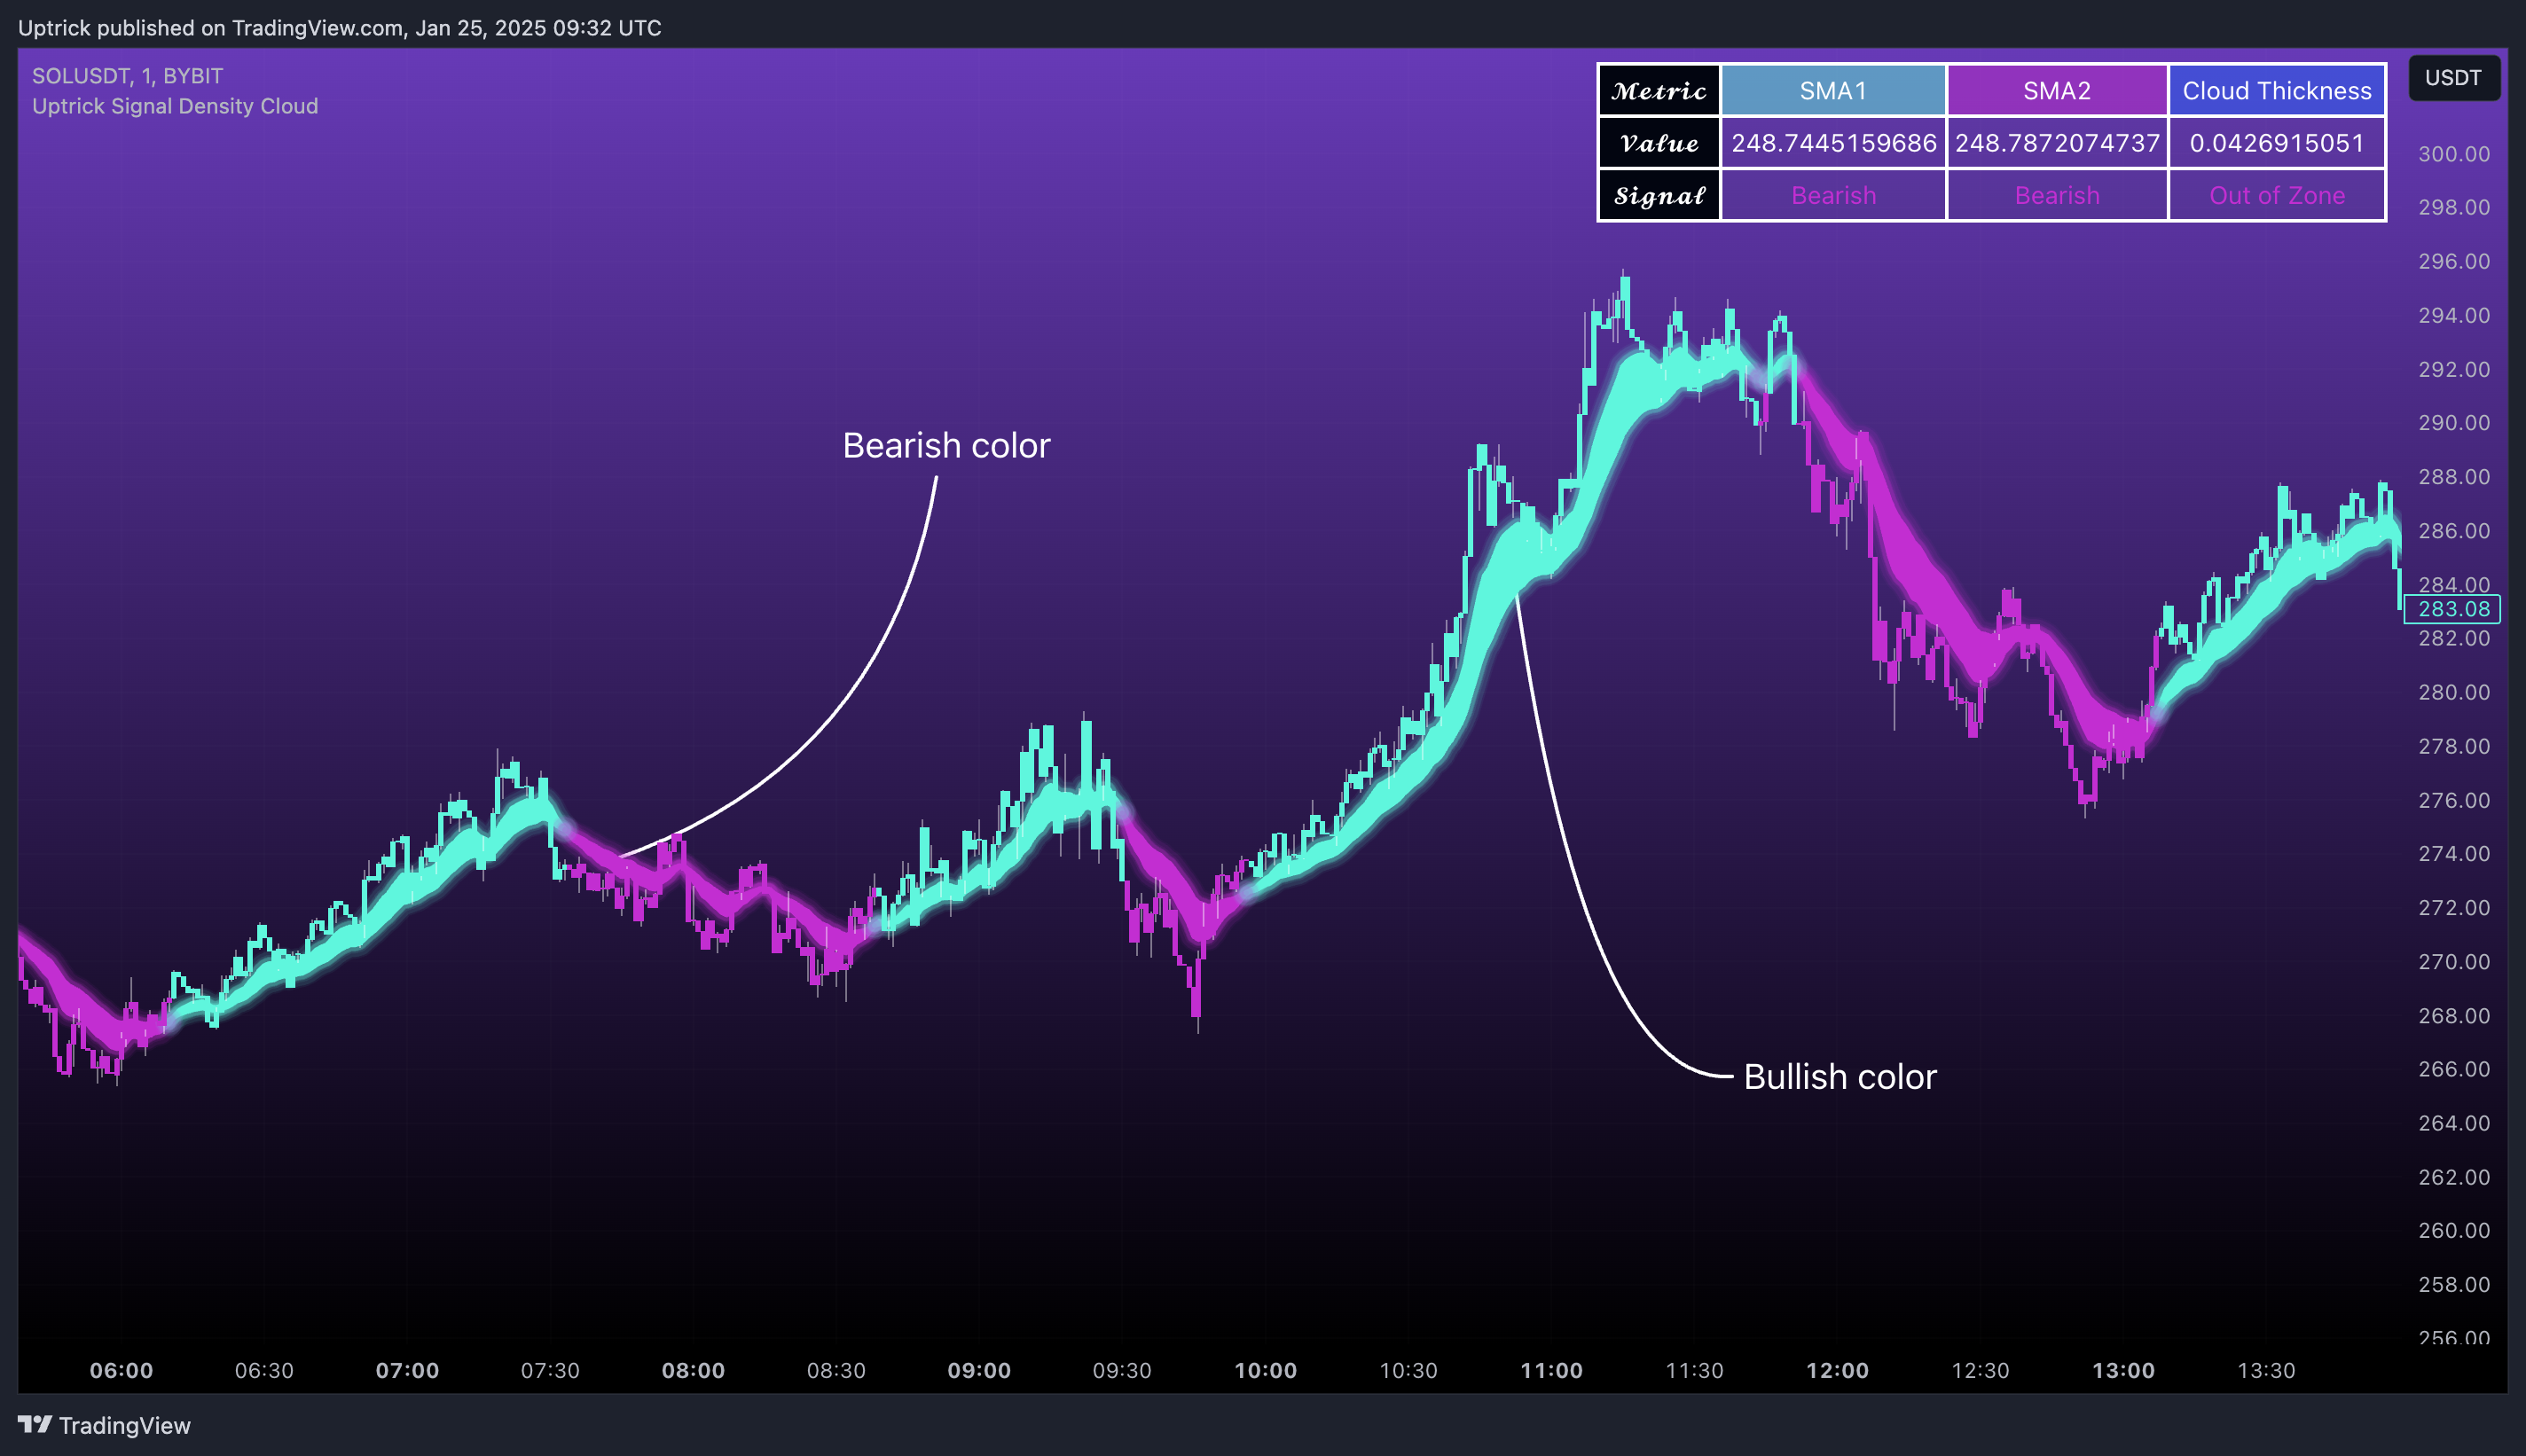Image resolution: width=2526 pixels, height=1456 pixels.
Task: Click the 280.00 price axis label
Action: click(x=2454, y=693)
